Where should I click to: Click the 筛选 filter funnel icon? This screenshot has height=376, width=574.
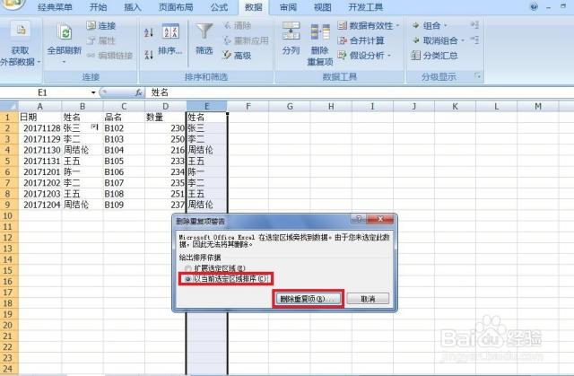[204, 32]
